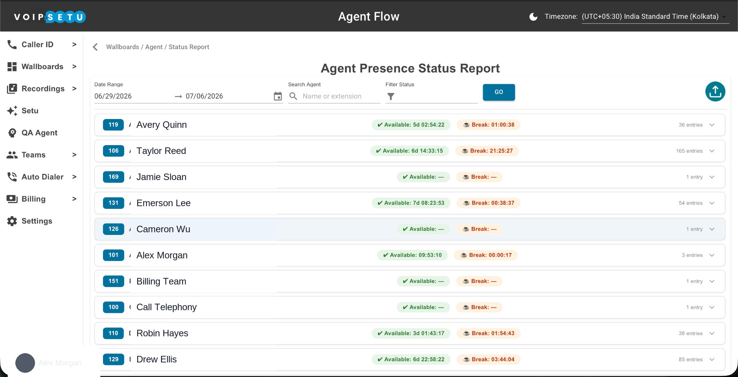
Task: Click the Settings gear icon
Action: 12,221
